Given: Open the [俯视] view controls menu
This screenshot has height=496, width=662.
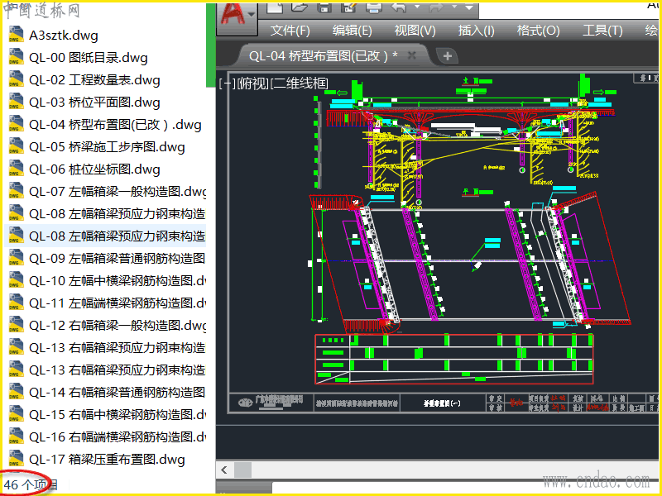Looking at the screenshot, I should (x=253, y=83).
